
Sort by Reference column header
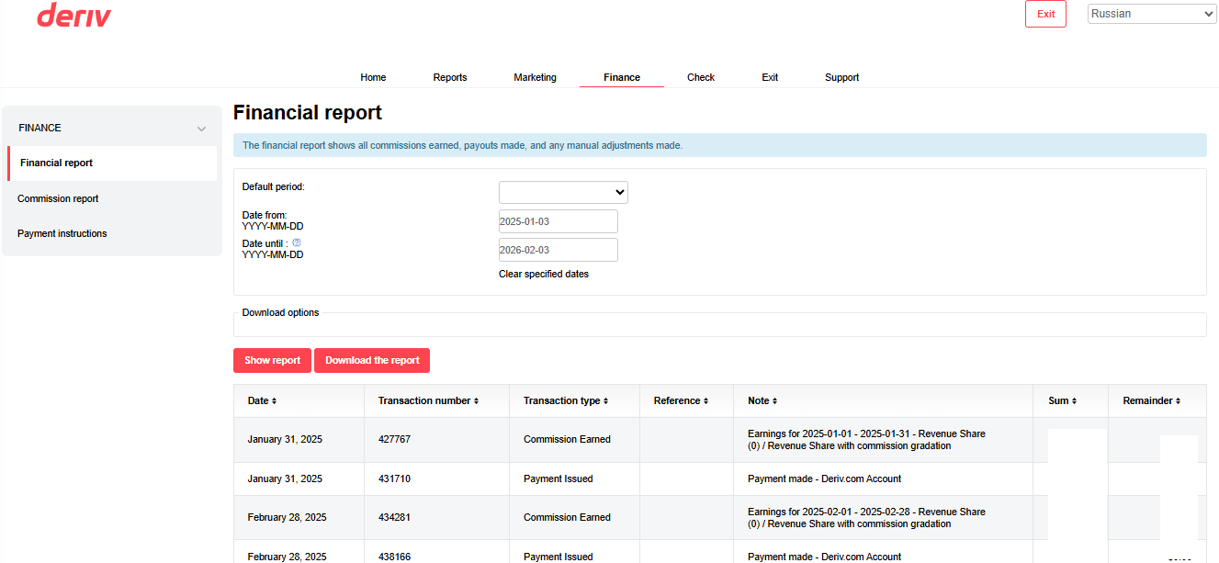click(681, 401)
